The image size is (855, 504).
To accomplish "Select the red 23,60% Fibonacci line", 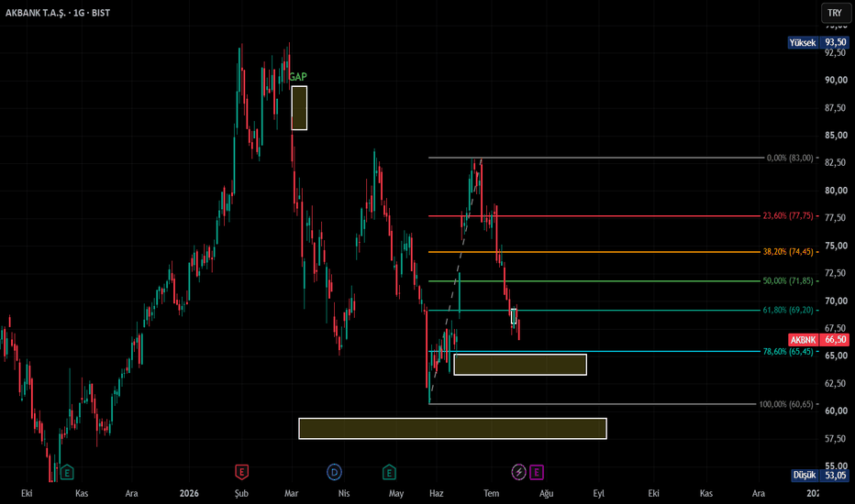I will click(594, 215).
